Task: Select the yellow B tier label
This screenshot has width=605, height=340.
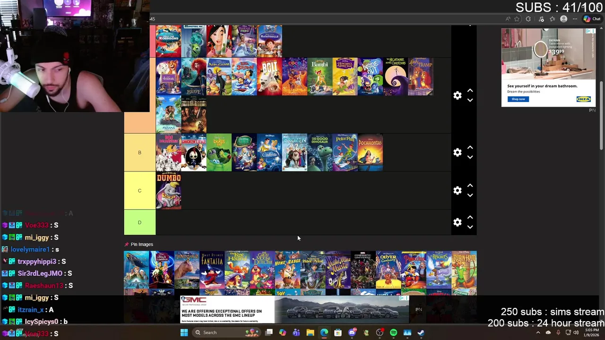Action: click(x=139, y=153)
